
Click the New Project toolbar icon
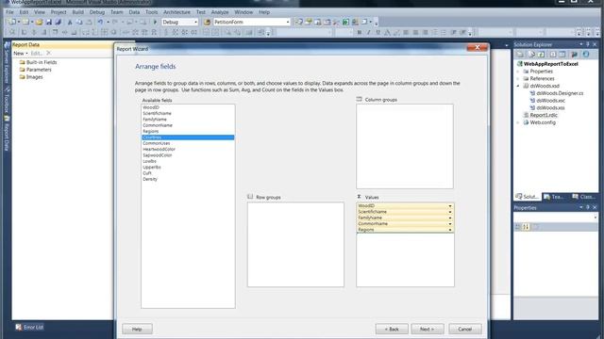pyautogui.click(x=12, y=22)
